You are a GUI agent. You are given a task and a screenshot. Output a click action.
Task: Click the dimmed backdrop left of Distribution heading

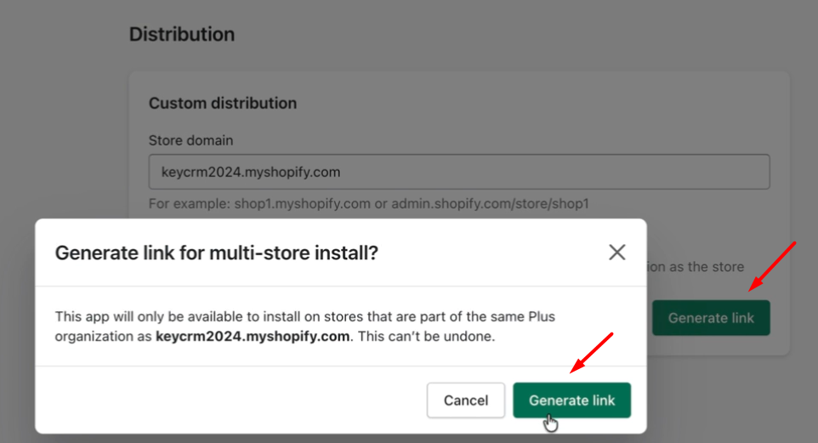point(60,35)
